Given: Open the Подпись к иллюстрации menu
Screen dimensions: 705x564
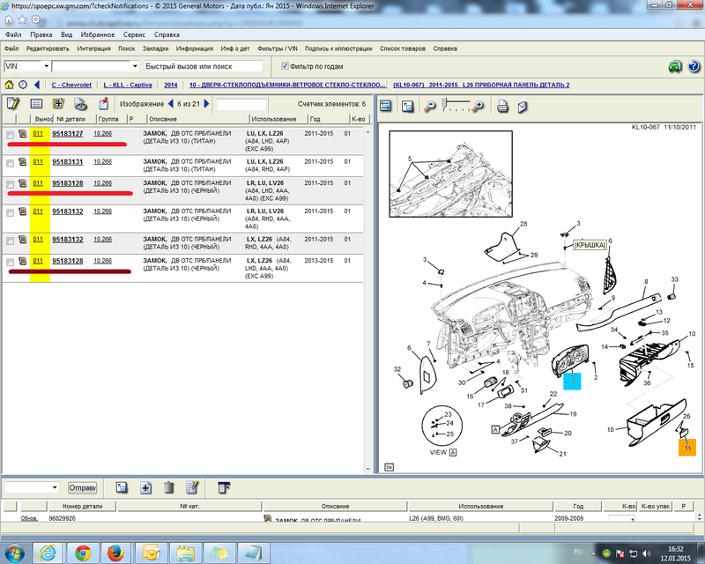Looking at the screenshot, I should [338, 48].
